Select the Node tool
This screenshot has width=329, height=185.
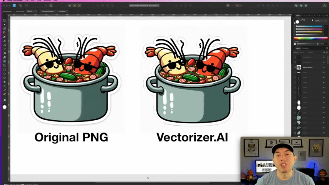[x=4, y=25]
